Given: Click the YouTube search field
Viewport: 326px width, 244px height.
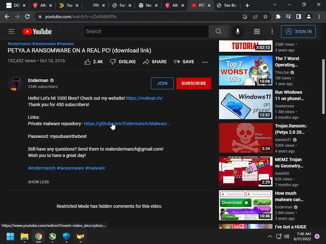Looking at the screenshot, I should tap(146, 31).
